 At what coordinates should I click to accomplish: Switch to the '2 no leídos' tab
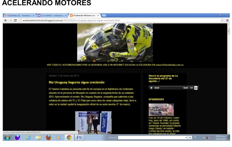coord(51,16)
